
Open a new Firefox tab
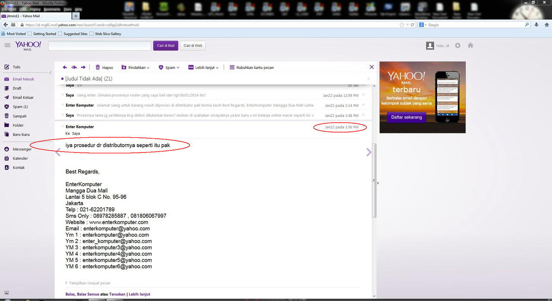[x=76, y=16]
